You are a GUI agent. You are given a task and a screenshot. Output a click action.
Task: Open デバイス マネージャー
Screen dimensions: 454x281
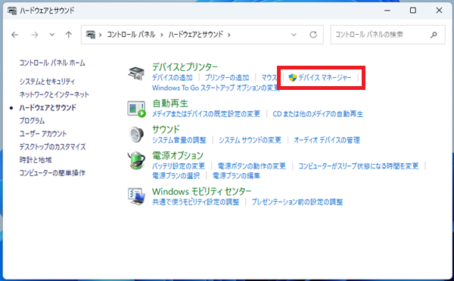[325, 78]
